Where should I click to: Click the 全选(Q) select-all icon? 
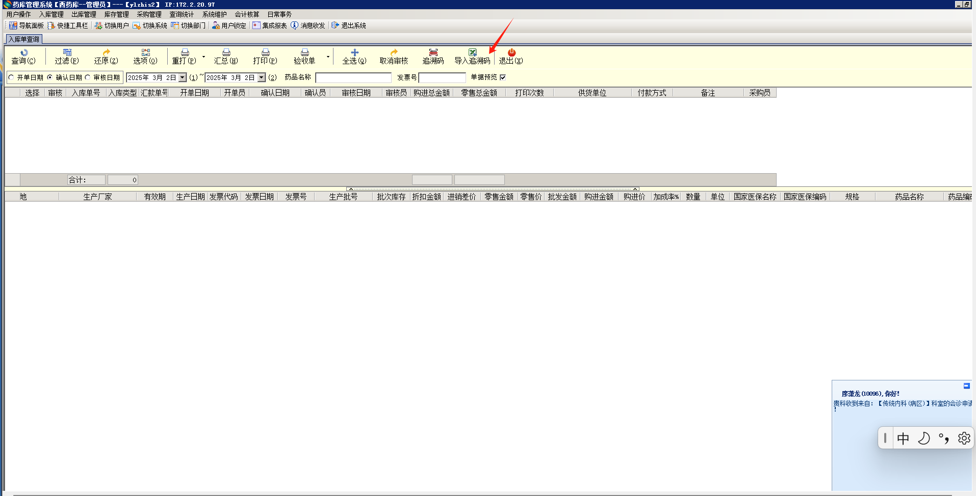[x=354, y=52]
